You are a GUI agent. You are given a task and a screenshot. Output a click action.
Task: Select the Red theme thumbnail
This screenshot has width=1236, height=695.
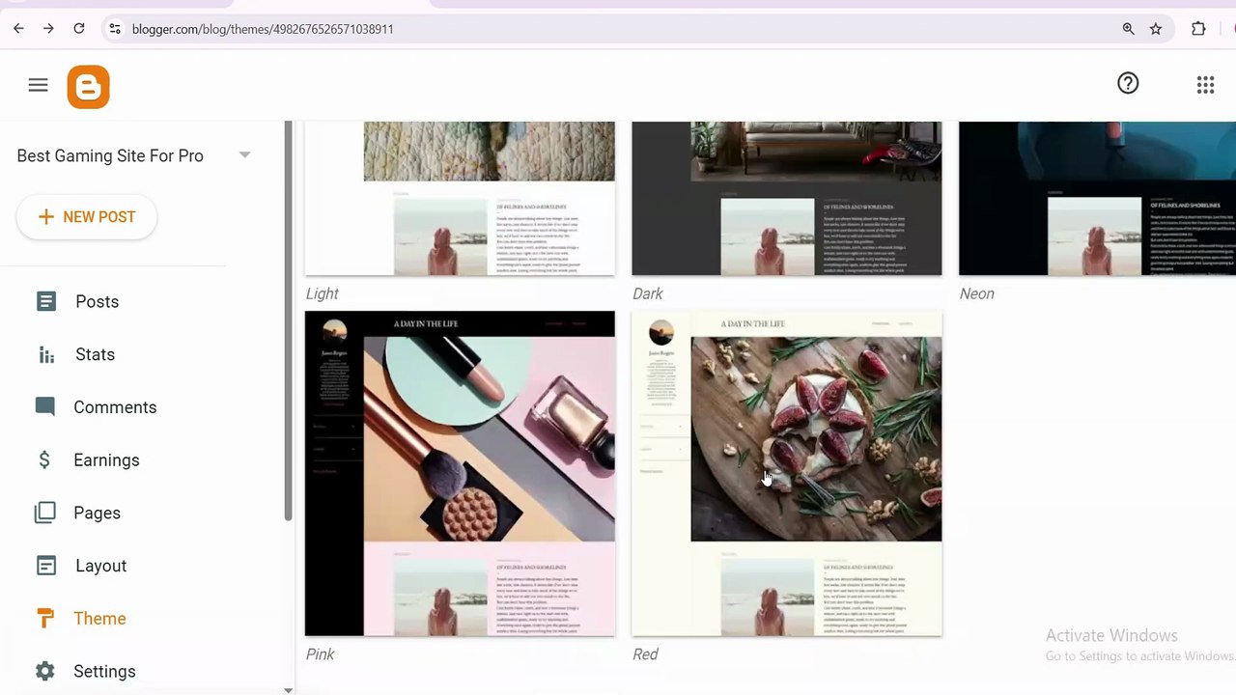click(x=787, y=474)
